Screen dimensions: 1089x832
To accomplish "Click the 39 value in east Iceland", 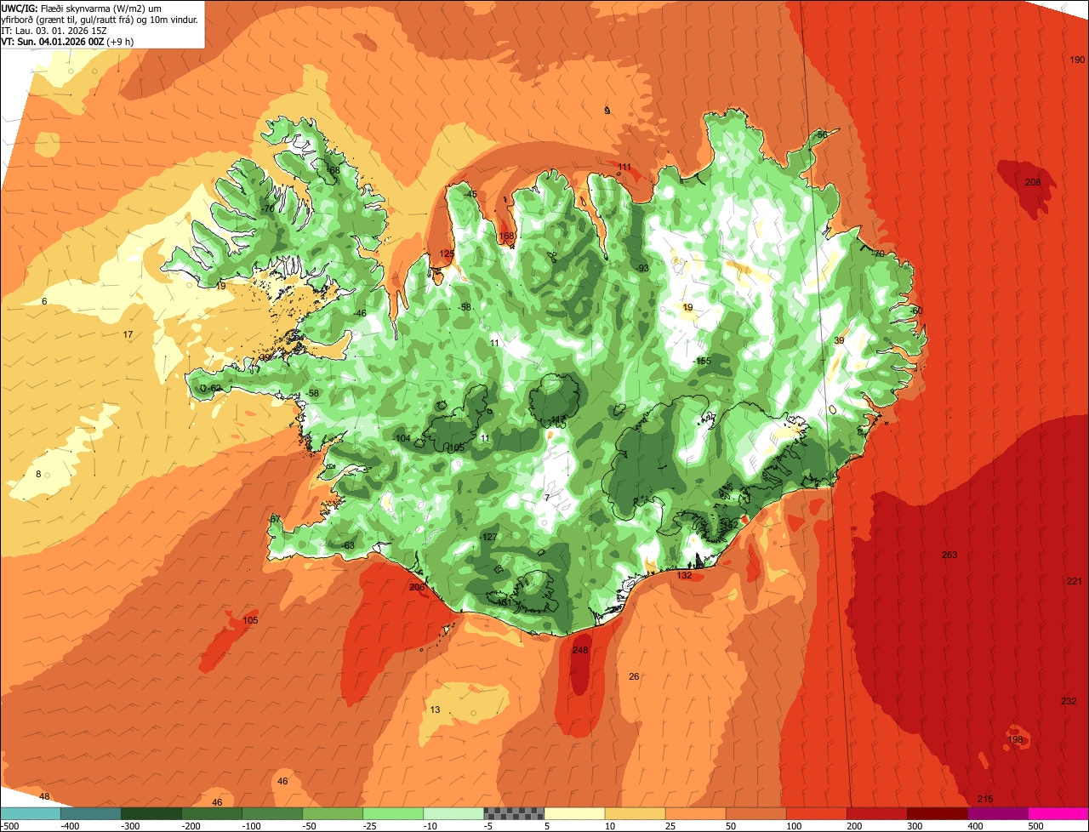I will [839, 340].
